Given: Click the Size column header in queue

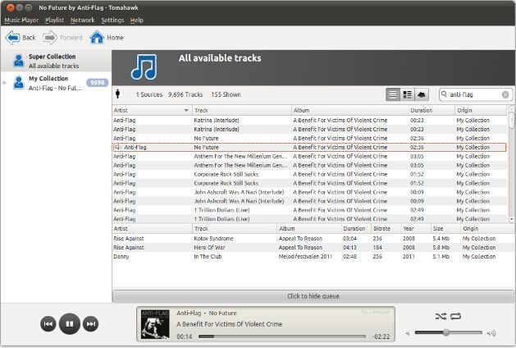Looking at the screenshot, I should 445,228.
